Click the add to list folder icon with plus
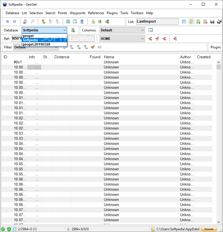This screenshot has width=223, height=232. tap(198, 22)
